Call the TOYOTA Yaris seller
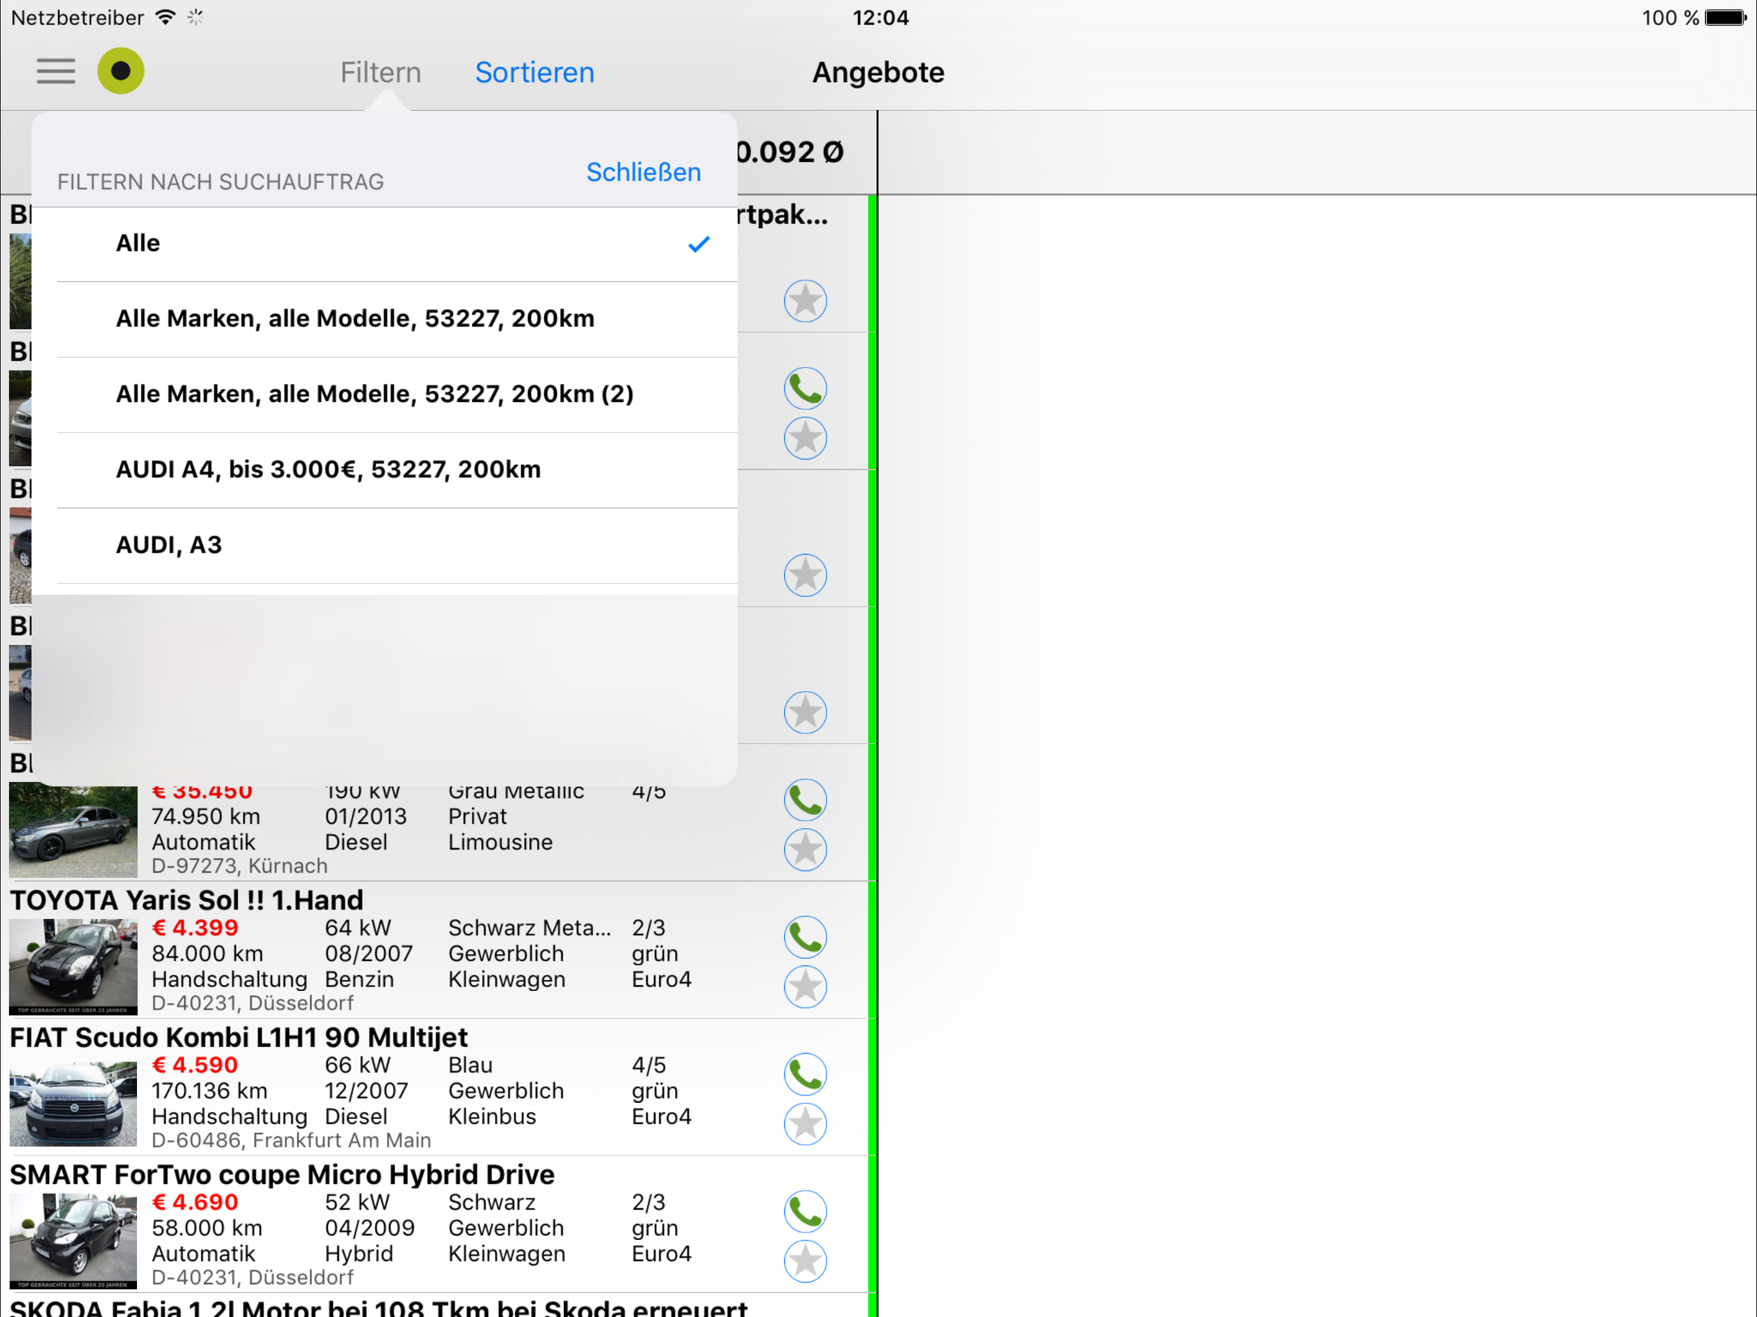 pyautogui.click(x=805, y=938)
